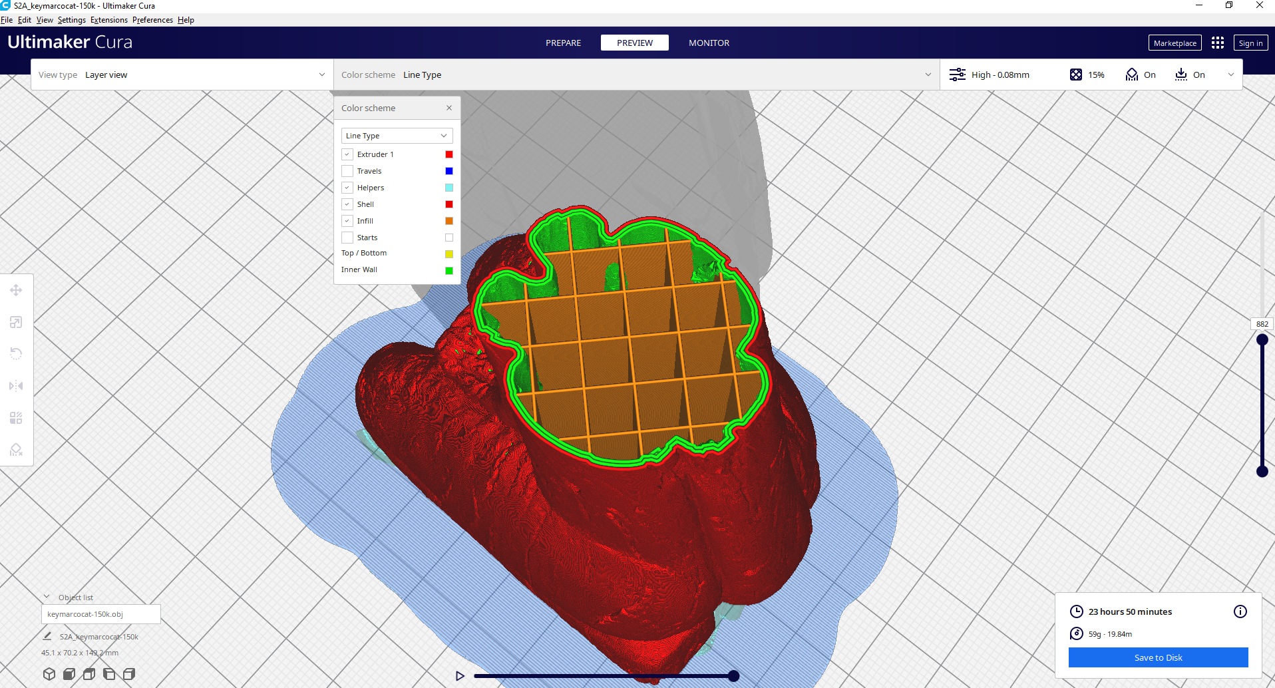The width and height of the screenshot is (1275, 688).
Task: Open the File menu
Action: [7, 20]
